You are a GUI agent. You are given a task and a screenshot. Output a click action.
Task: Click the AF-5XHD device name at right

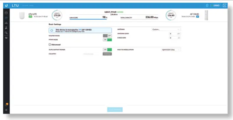[x=195, y=14]
